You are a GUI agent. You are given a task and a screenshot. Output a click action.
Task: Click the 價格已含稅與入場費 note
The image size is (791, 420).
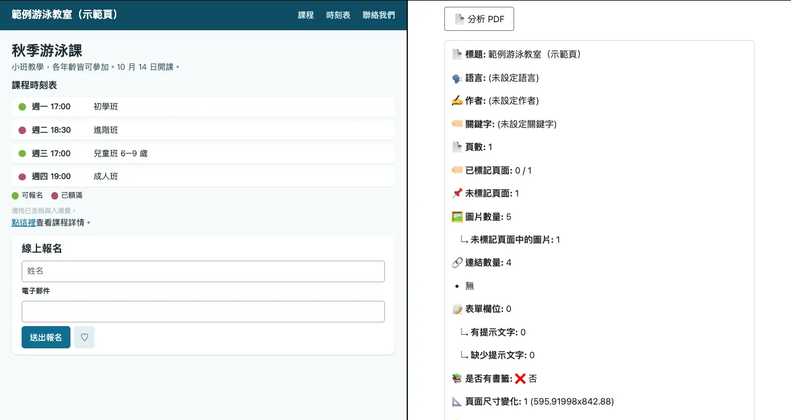[44, 211]
